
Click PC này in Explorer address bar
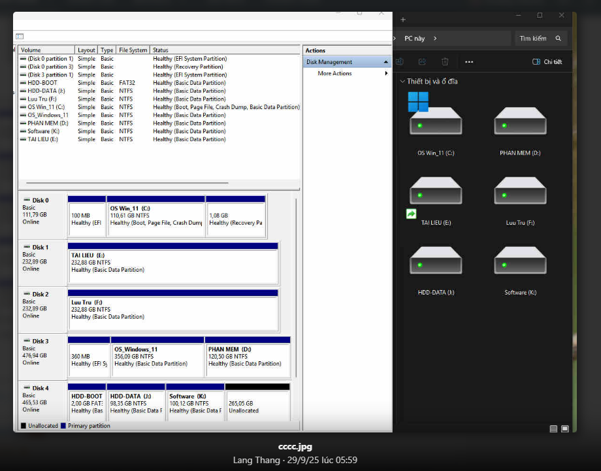point(414,39)
